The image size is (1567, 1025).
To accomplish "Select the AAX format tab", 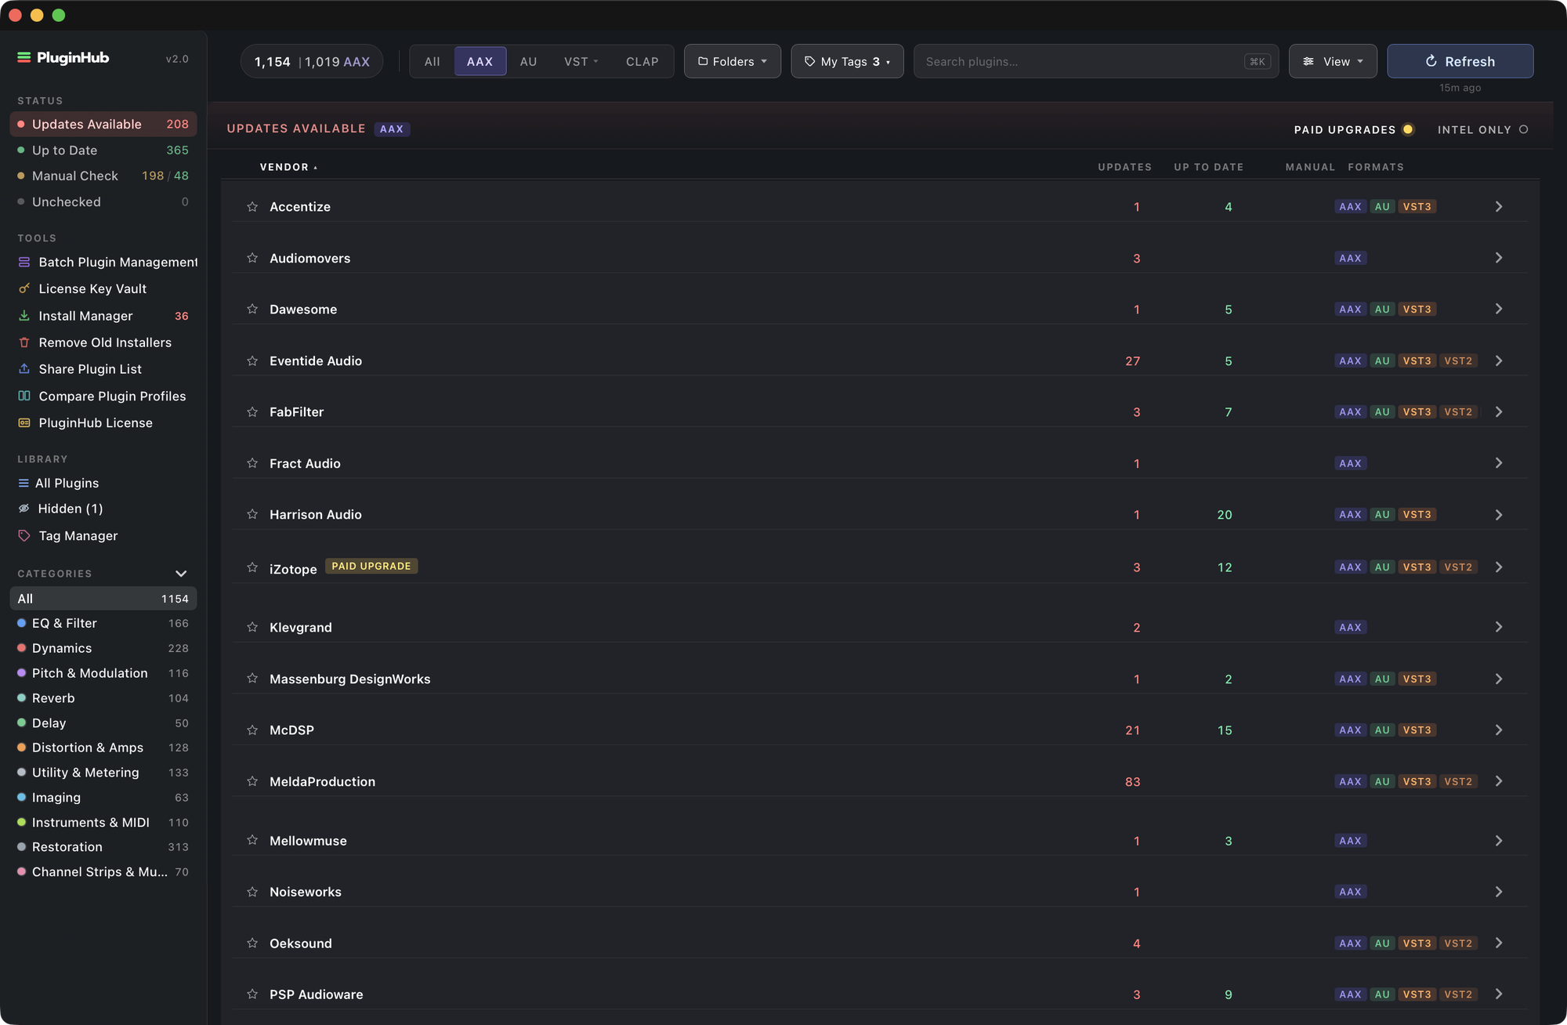I will [x=480, y=61].
